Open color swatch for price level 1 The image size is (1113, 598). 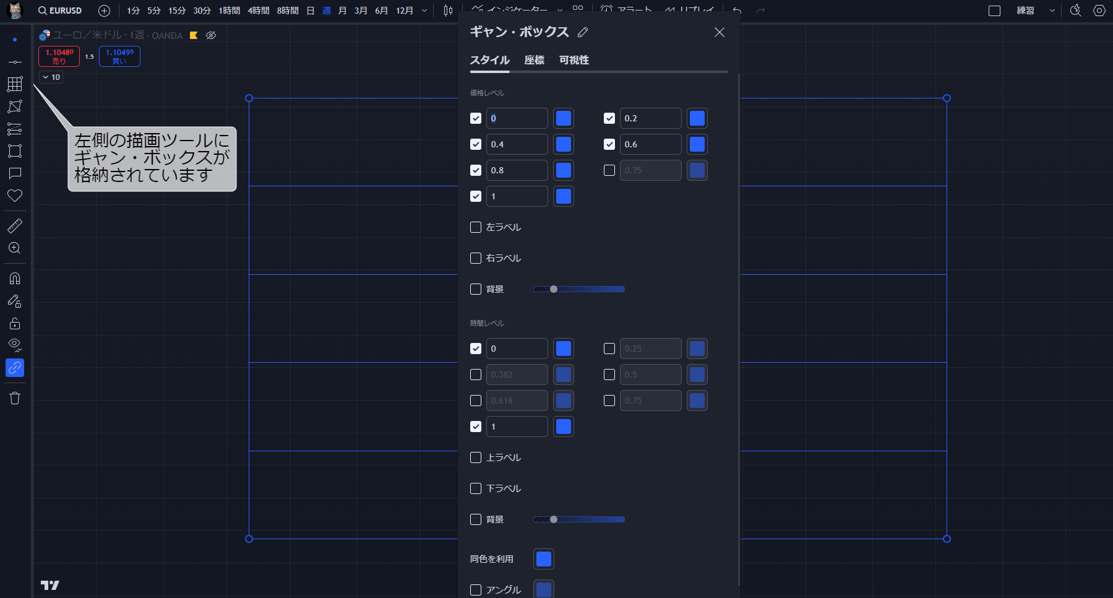(x=564, y=196)
